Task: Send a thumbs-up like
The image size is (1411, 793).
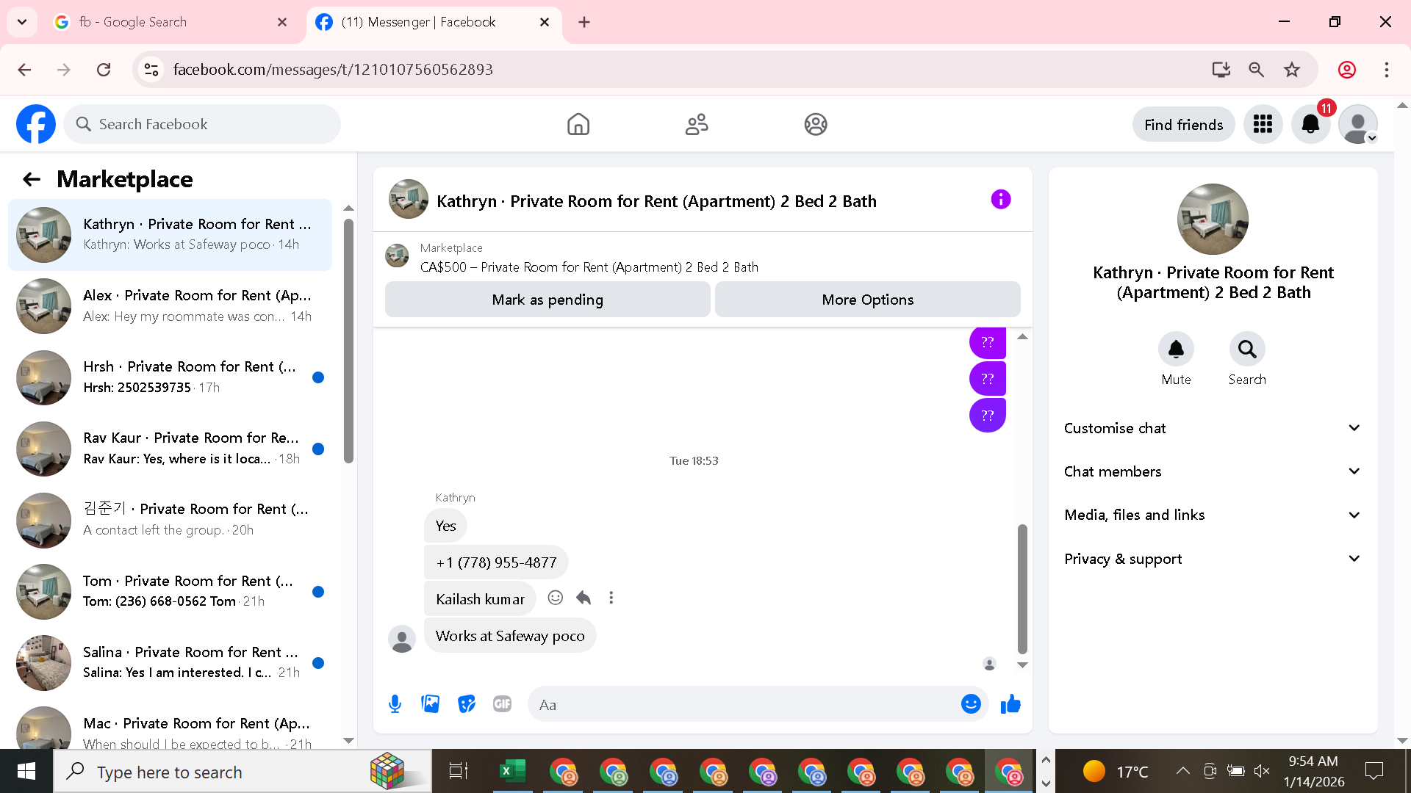Action: point(1010,705)
